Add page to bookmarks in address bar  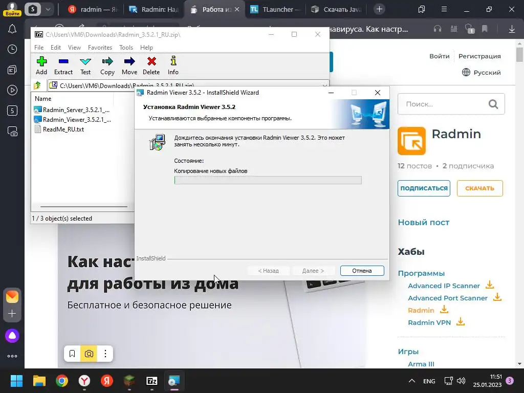485,29
